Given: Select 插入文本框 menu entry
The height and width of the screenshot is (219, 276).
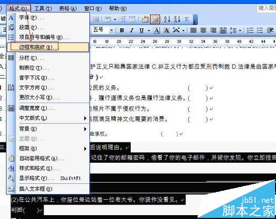Looking at the screenshot, I should (x=48, y=189).
